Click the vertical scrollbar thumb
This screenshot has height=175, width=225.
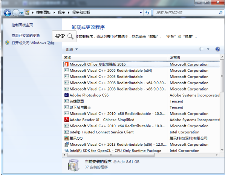tap(222, 76)
